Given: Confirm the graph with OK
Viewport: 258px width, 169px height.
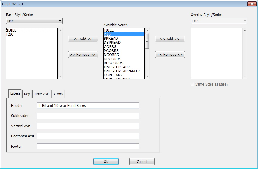Looking at the screenshot, I should 106,161.
